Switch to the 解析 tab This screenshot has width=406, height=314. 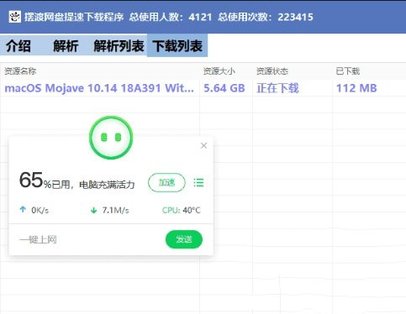point(66,45)
